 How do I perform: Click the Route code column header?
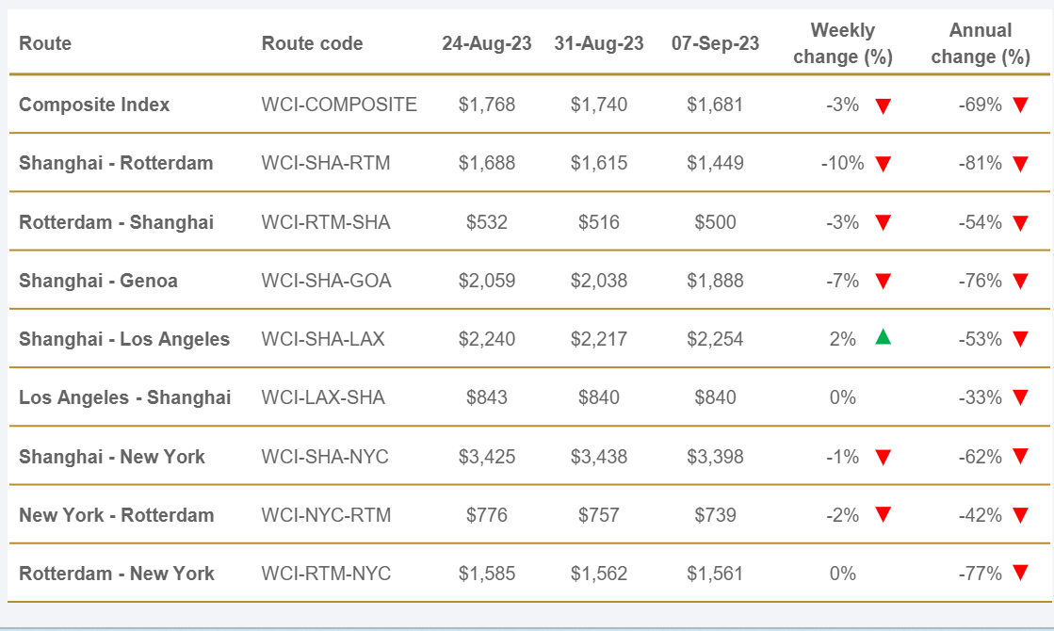(312, 43)
